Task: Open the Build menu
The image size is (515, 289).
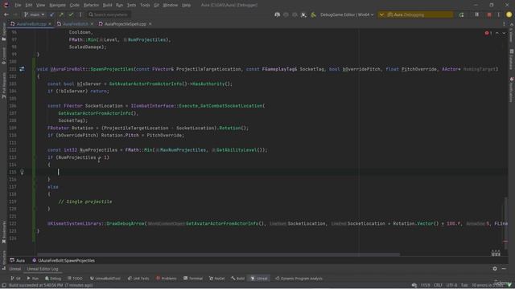Action: point(107,5)
